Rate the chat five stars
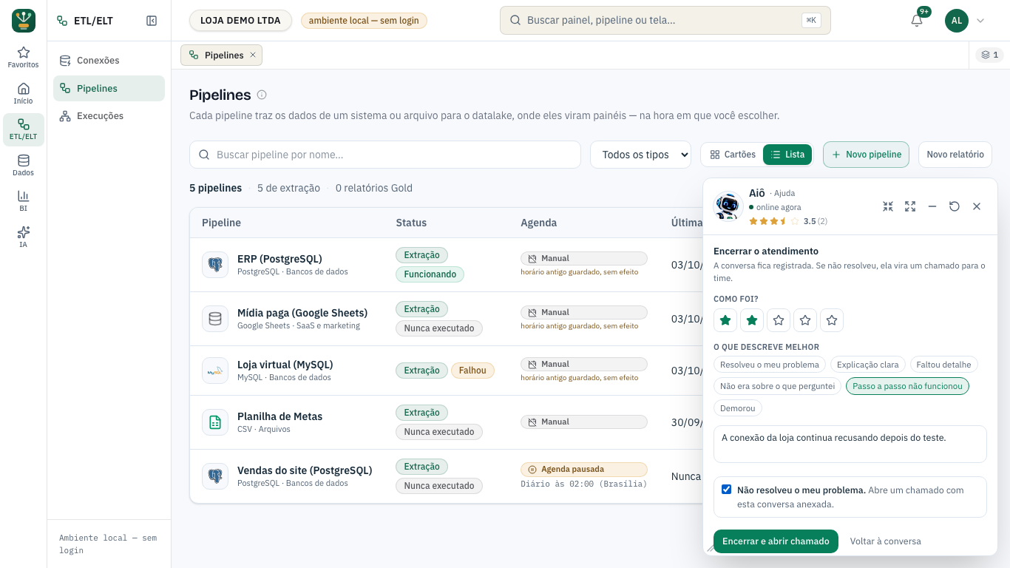This screenshot has width=1010, height=568. pos(832,320)
